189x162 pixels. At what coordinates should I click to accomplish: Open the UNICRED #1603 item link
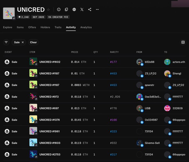(50, 143)
